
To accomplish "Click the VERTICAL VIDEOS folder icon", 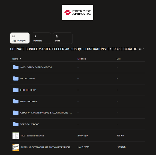I will [16, 124].
